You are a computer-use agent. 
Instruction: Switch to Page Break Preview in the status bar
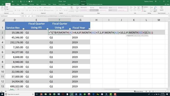(153, 91)
